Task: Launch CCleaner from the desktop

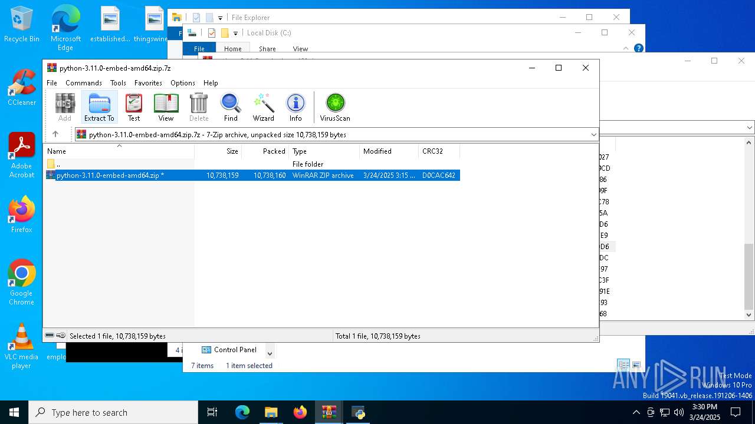Action: pyautogui.click(x=22, y=88)
